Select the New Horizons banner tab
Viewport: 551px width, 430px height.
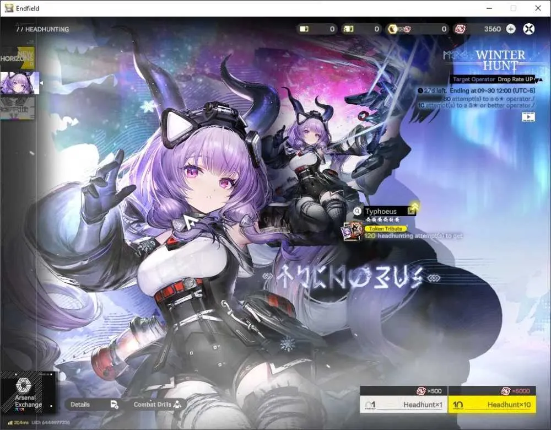pos(17,57)
